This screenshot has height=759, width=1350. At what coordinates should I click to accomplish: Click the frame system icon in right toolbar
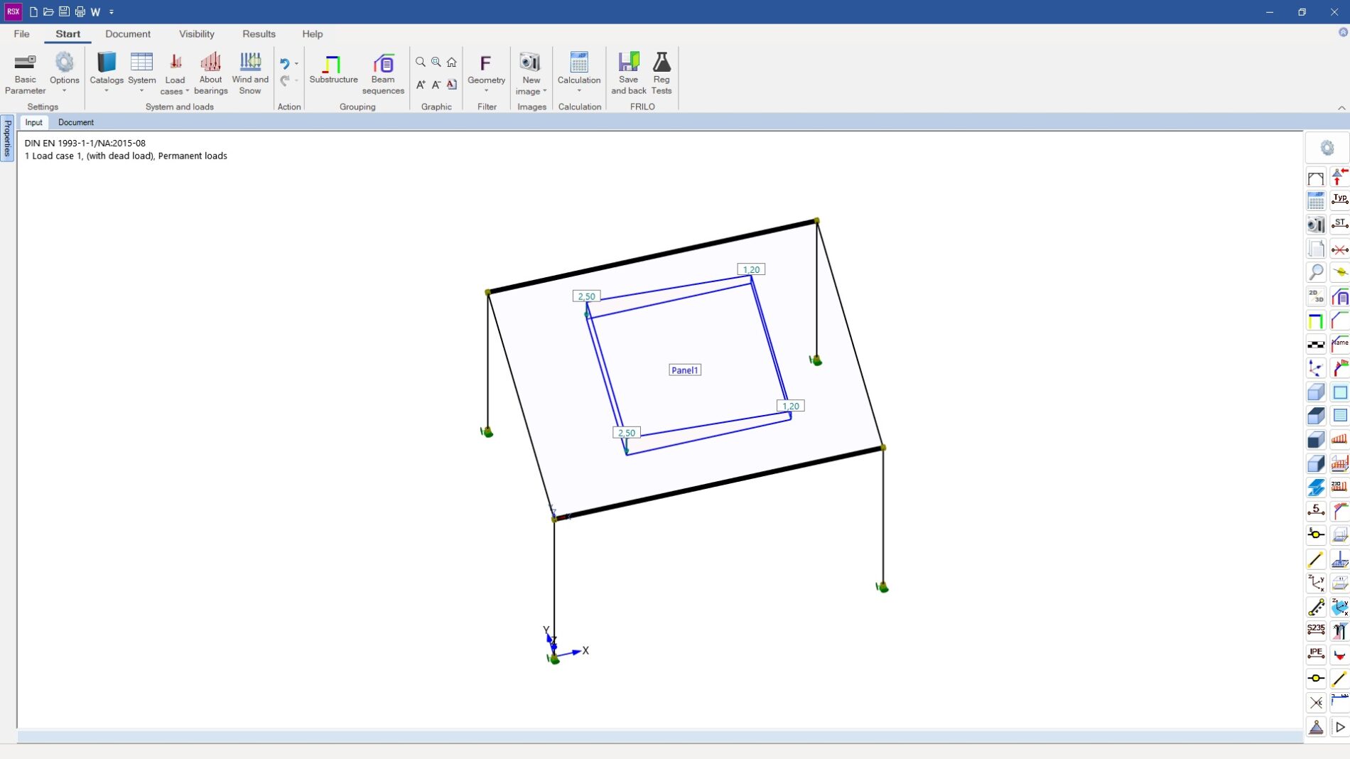1316,178
